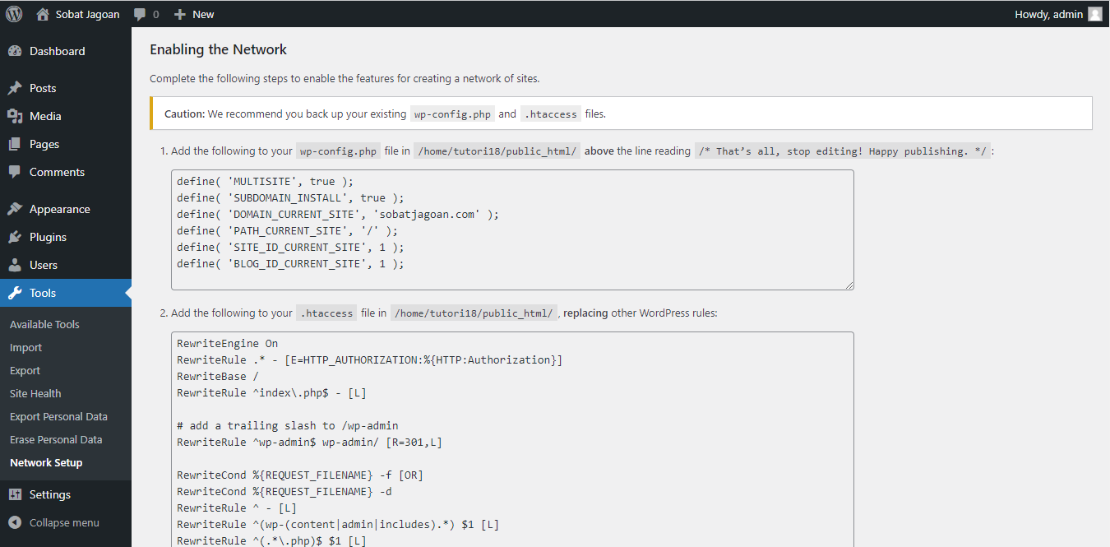The image size is (1110, 547).
Task: Collapse the admin sidebar menu
Action: (x=66, y=522)
